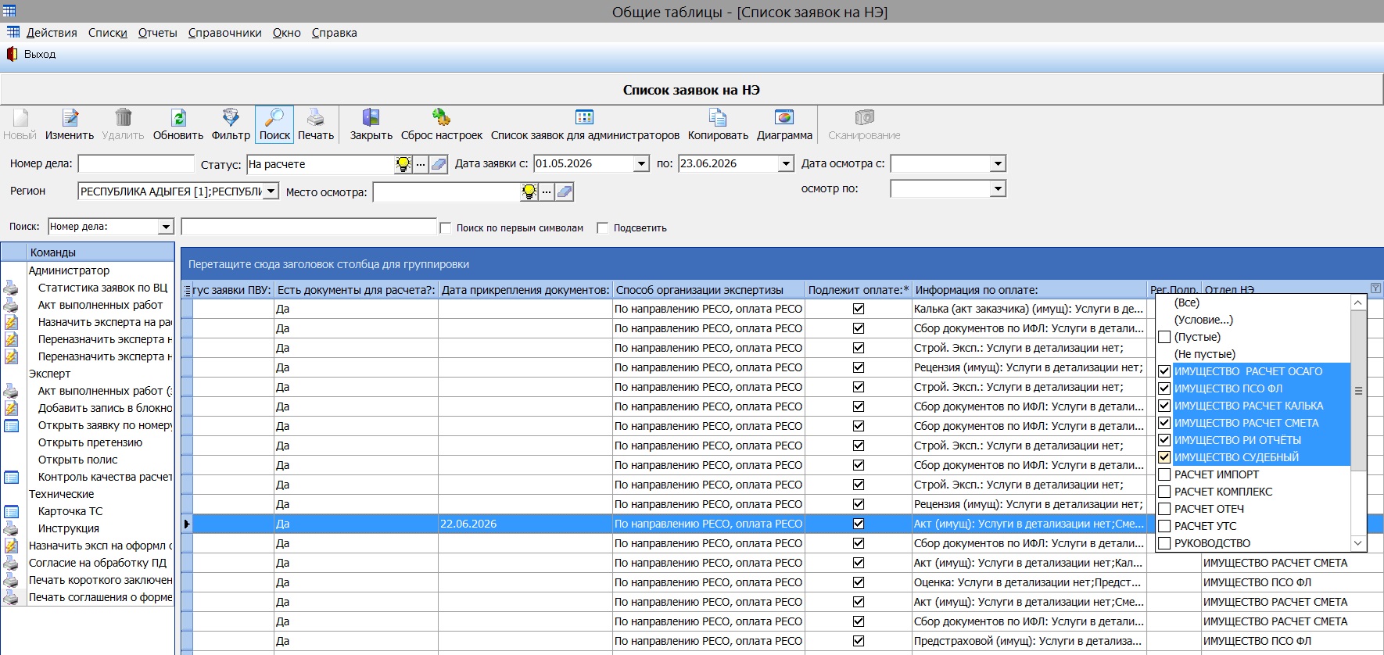Open the Справочники menu
Viewport: 1384px width, 655px height.
(225, 33)
